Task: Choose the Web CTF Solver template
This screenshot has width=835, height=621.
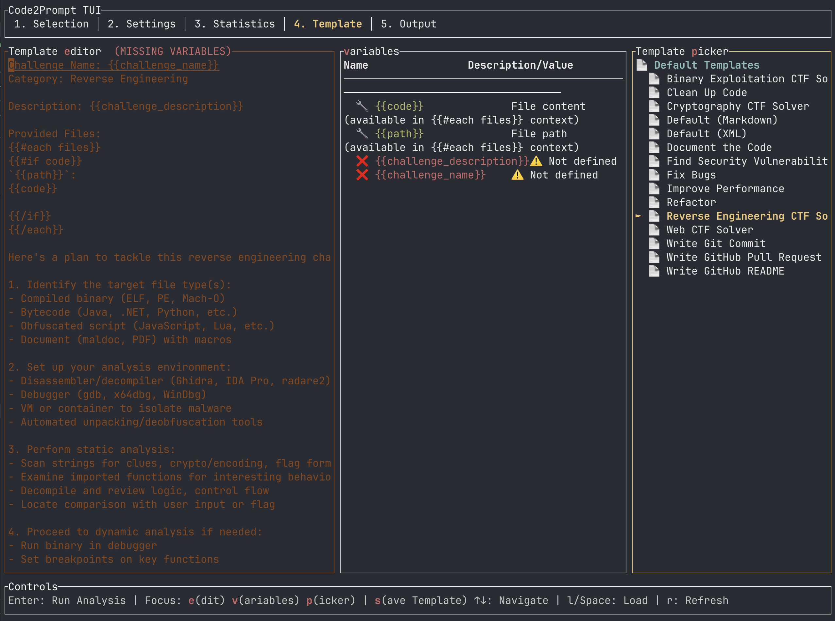Action: click(x=710, y=230)
